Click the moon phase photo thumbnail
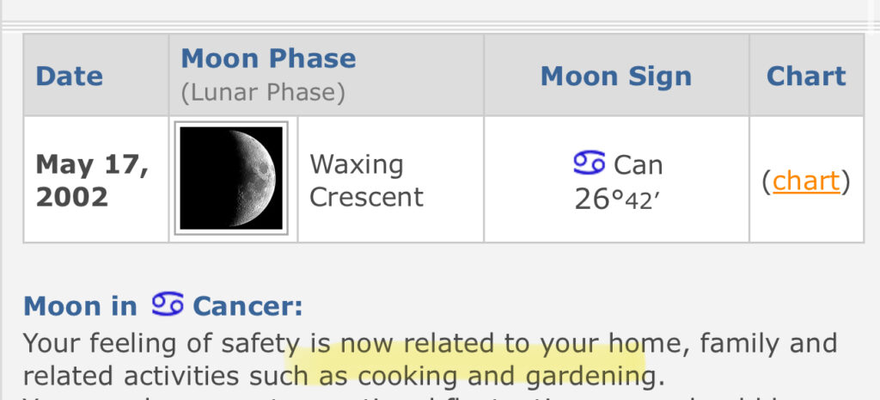Image resolution: width=880 pixels, height=400 pixels. click(231, 178)
